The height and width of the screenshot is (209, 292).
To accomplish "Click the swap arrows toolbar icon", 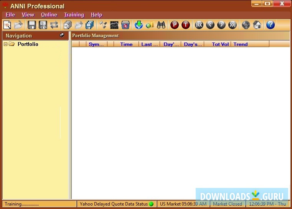I will [x=54, y=25].
